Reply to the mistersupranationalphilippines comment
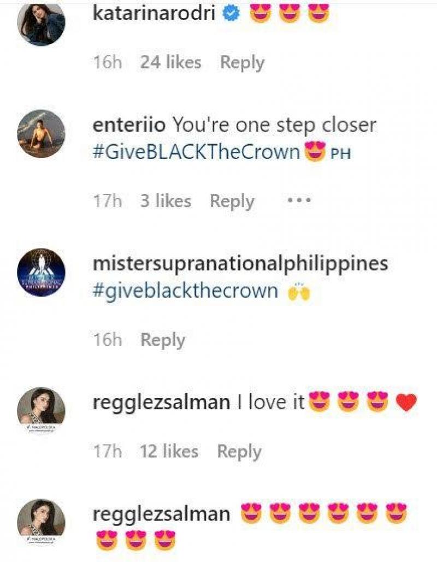The image size is (437, 562). [x=163, y=340]
